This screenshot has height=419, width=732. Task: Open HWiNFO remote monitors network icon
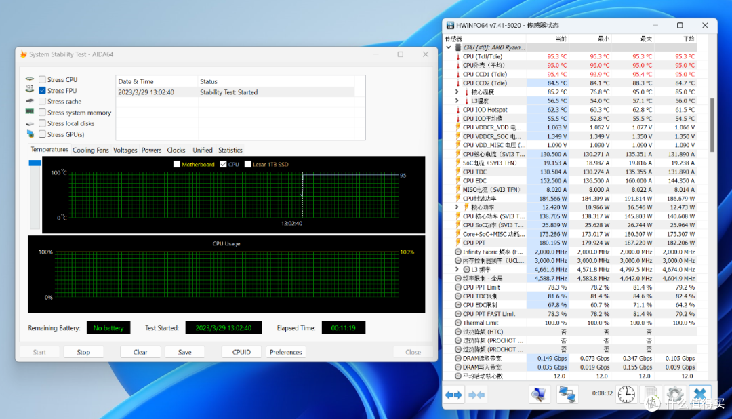coord(567,395)
